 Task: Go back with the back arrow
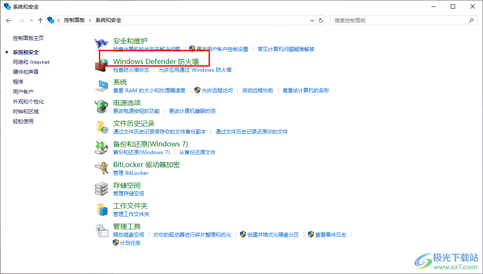[x=9, y=20]
